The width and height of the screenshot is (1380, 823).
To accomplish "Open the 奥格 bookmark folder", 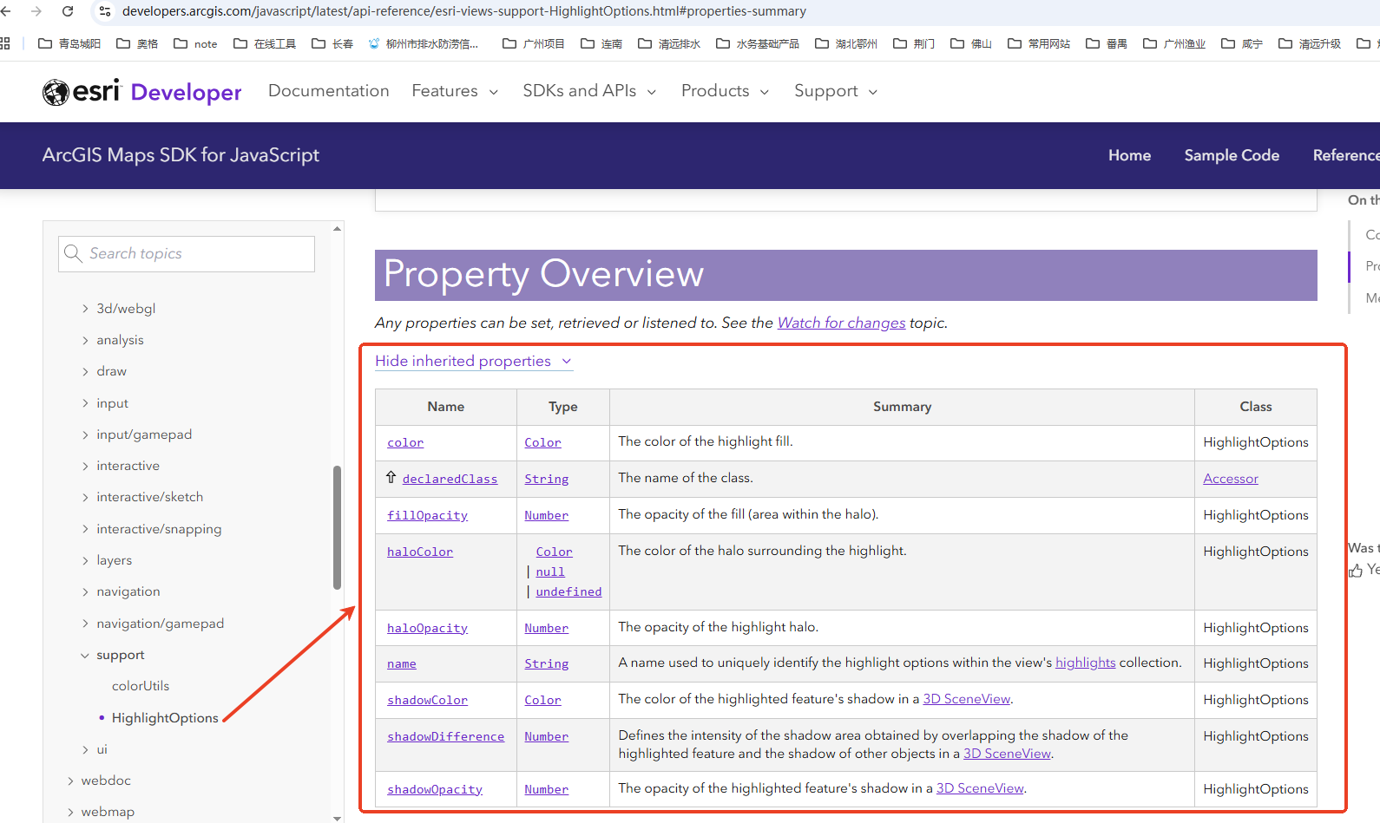I will [x=137, y=43].
